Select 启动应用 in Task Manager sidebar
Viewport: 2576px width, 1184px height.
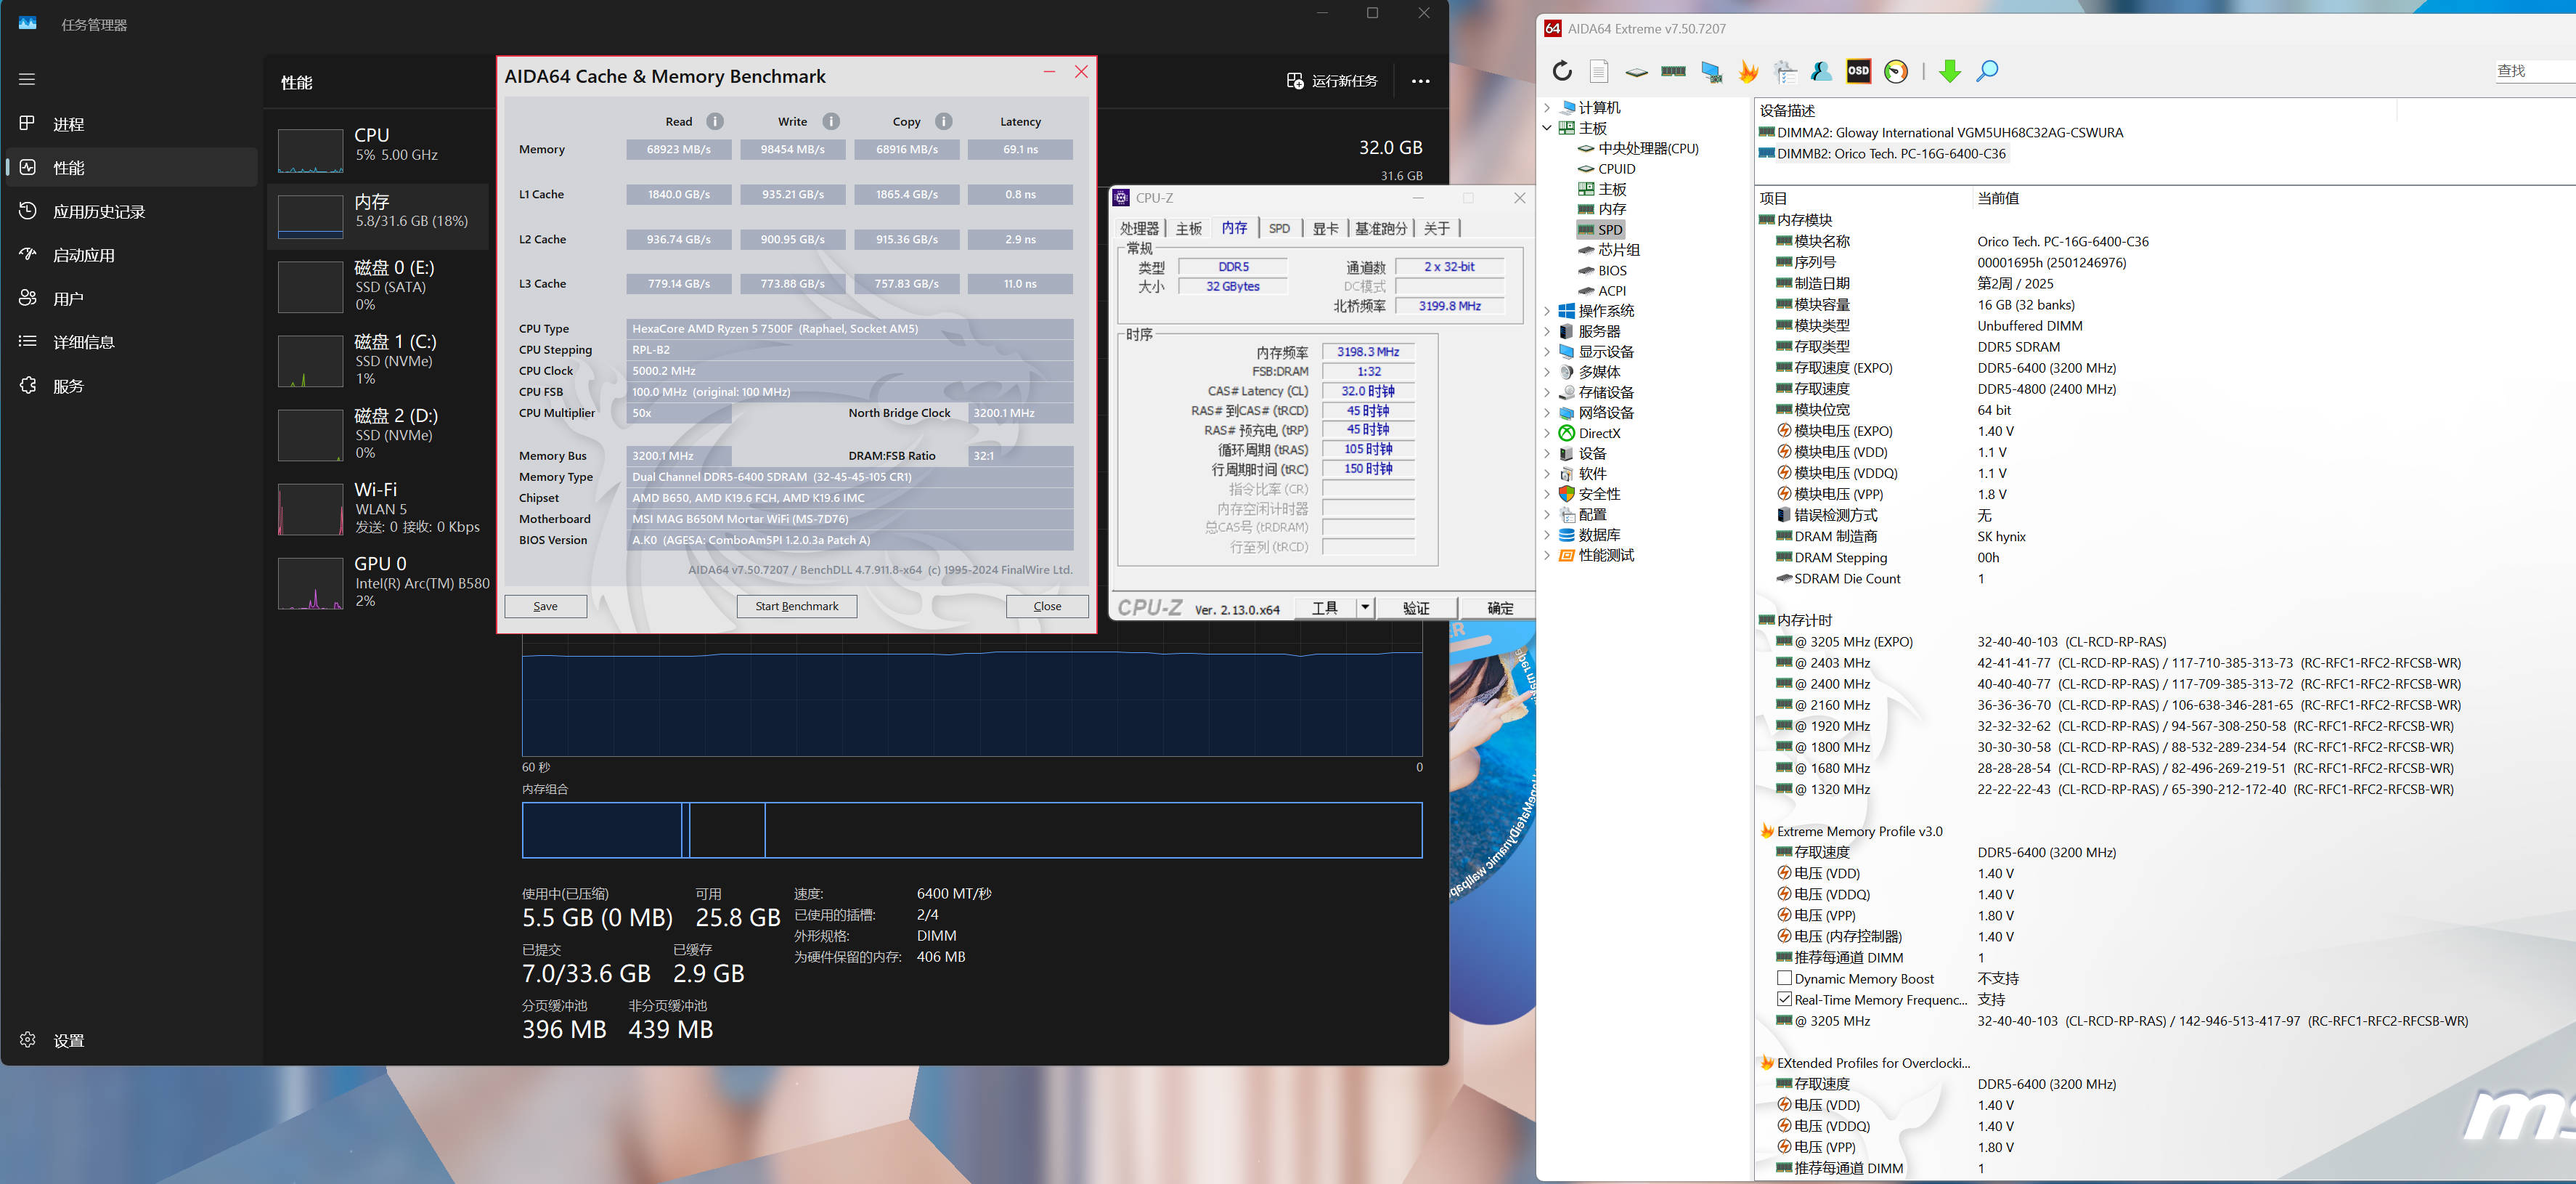[83, 255]
